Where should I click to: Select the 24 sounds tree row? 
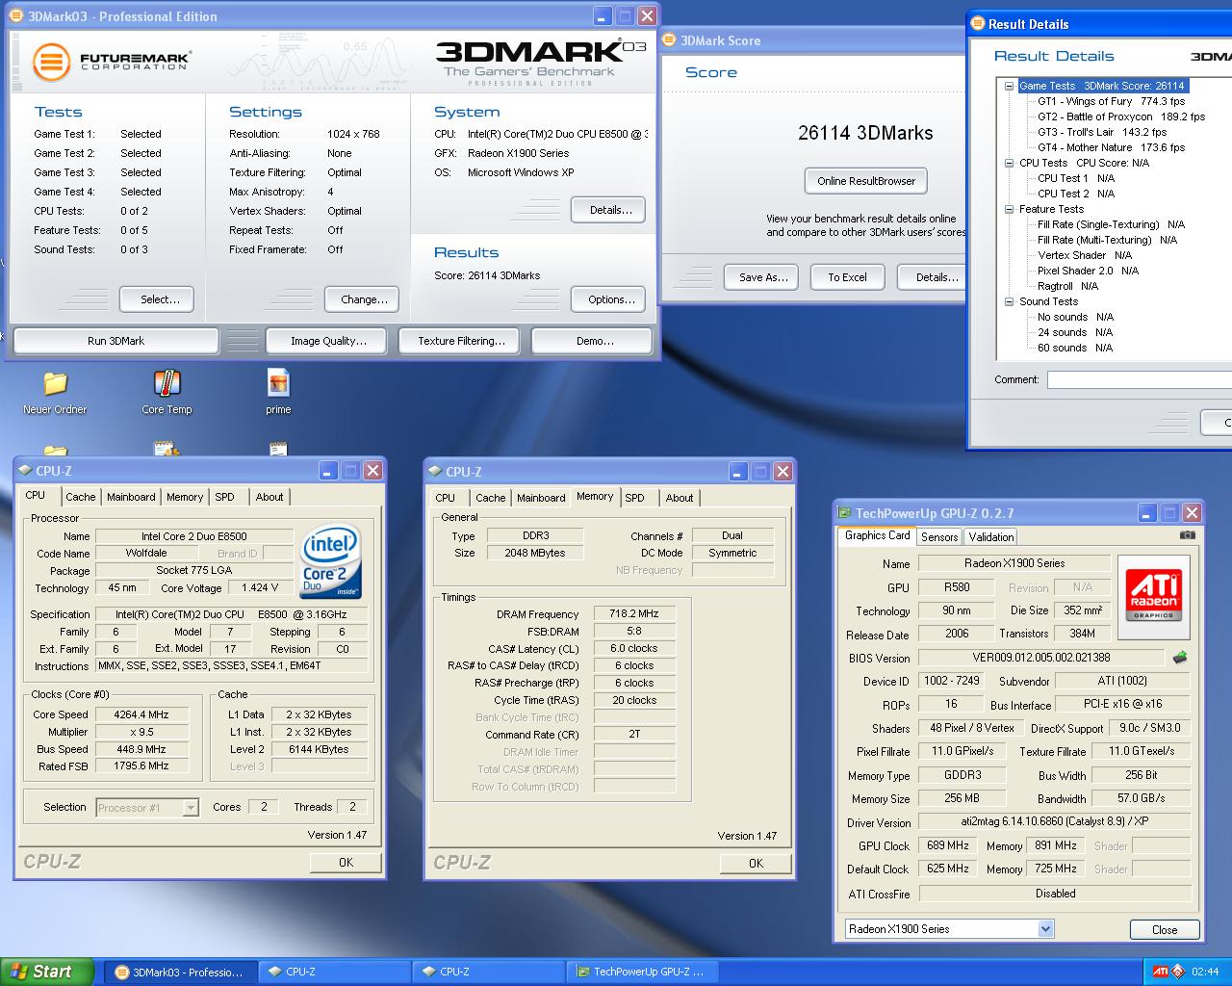(1075, 332)
